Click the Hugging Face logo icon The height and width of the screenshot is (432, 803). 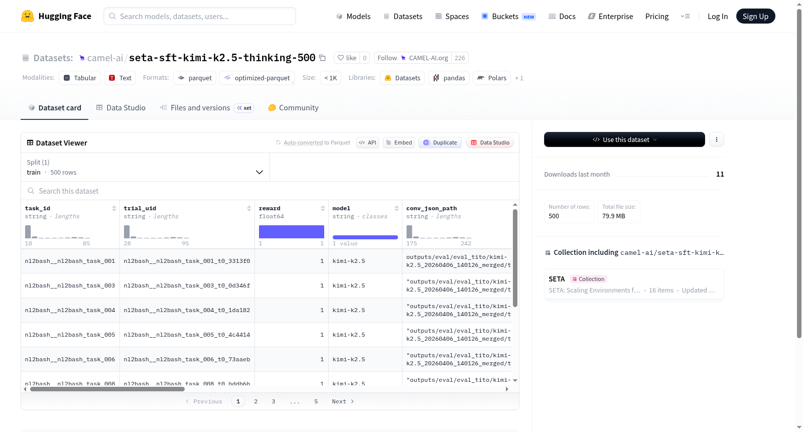click(x=28, y=16)
